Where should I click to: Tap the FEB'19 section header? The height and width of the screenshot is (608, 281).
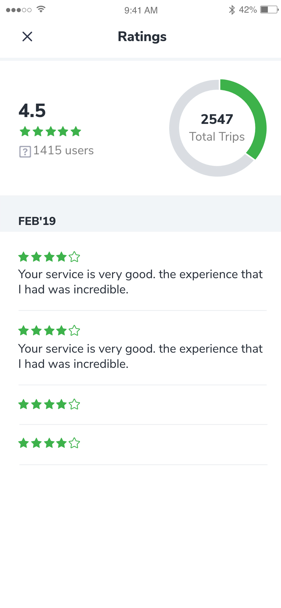tap(37, 221)
